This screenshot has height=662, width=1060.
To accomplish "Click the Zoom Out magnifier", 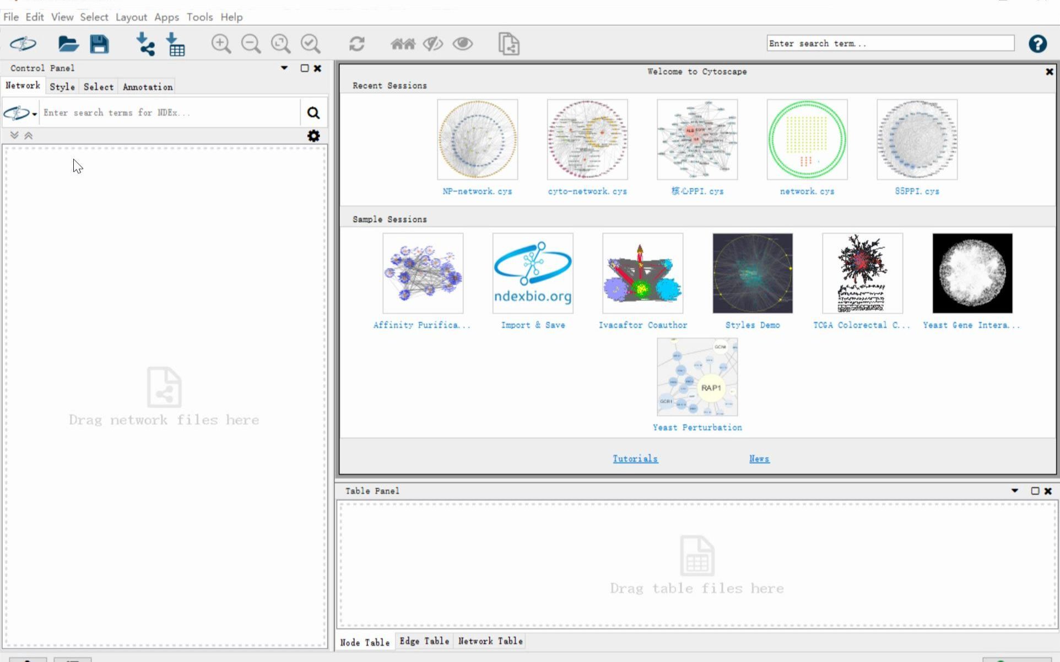I will (x=251, y=43).
